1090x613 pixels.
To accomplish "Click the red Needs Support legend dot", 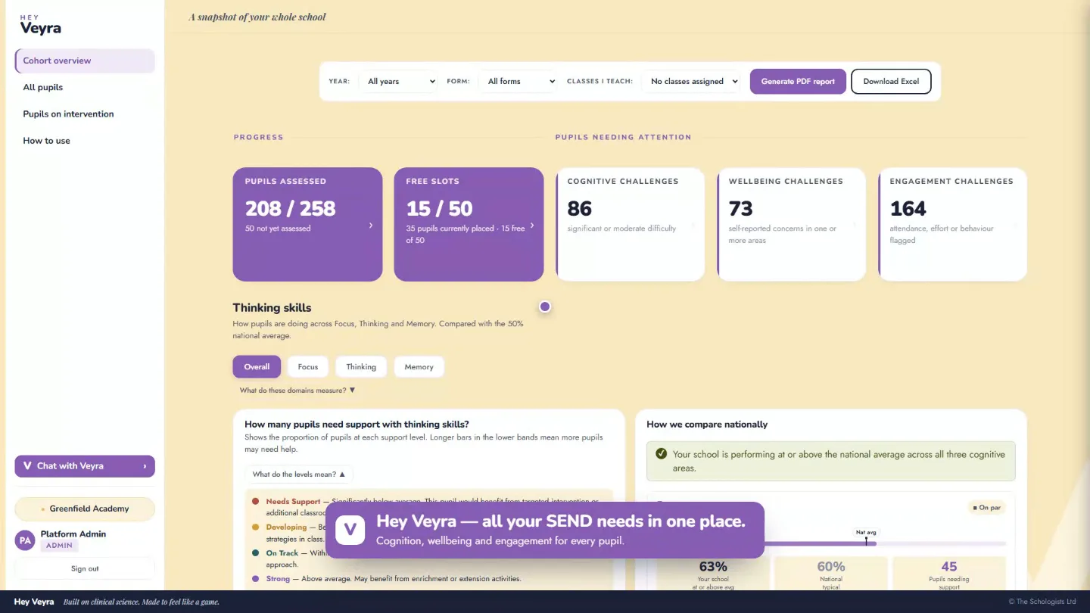I will click(x=256, y=501).
